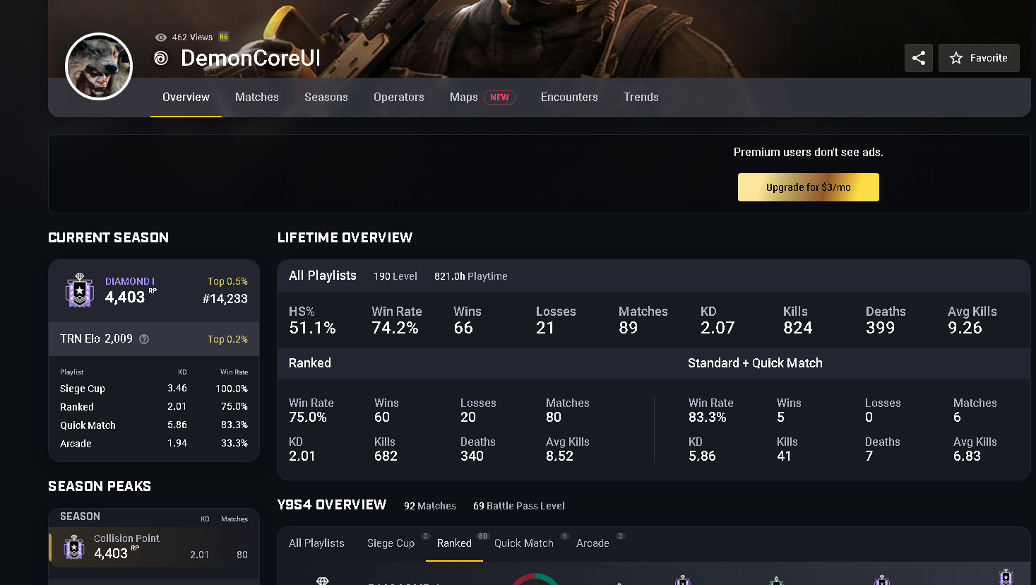Open the Seasons tab
This screenshot has width=1036, height=585.
click(326, 97)
